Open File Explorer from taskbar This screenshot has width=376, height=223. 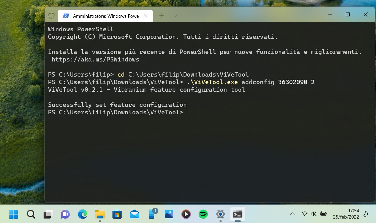tap(100, 214)
